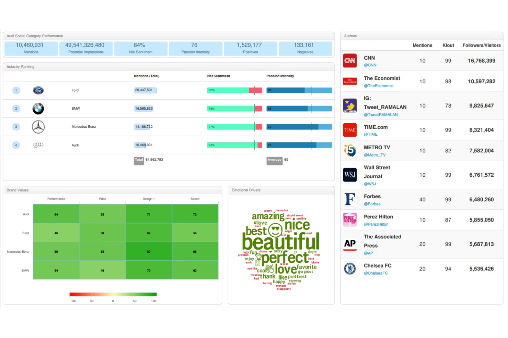Viewport: 508px width, 338px height.
Task: Click the word 'amazing' in word cloud
Action: coord(268,216)
